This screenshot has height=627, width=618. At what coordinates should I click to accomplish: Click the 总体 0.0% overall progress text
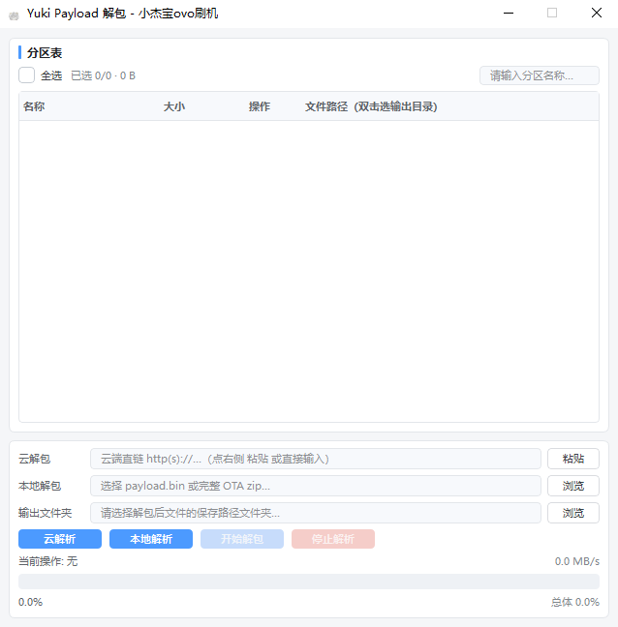(574, 602)
